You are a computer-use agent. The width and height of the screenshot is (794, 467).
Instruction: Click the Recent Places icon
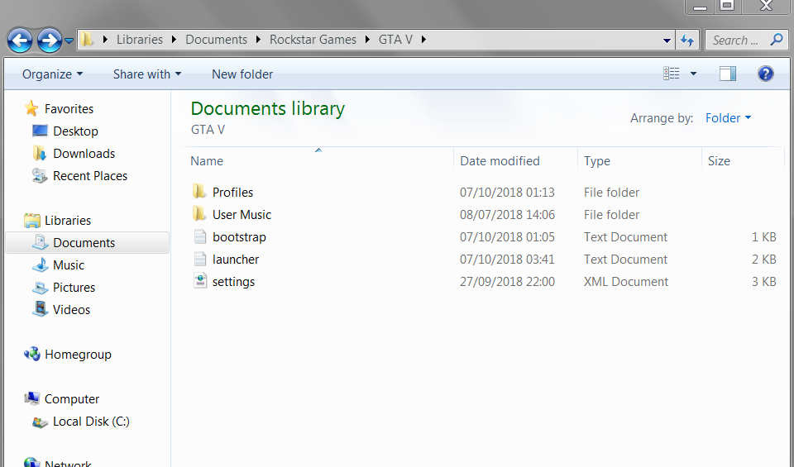(40, 175)
